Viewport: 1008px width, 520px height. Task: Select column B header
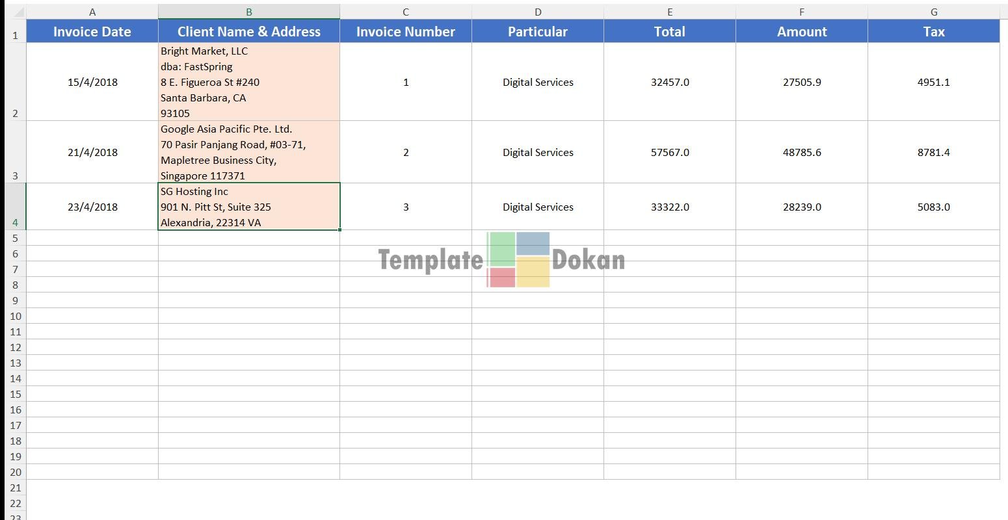[x=248, y=12]
